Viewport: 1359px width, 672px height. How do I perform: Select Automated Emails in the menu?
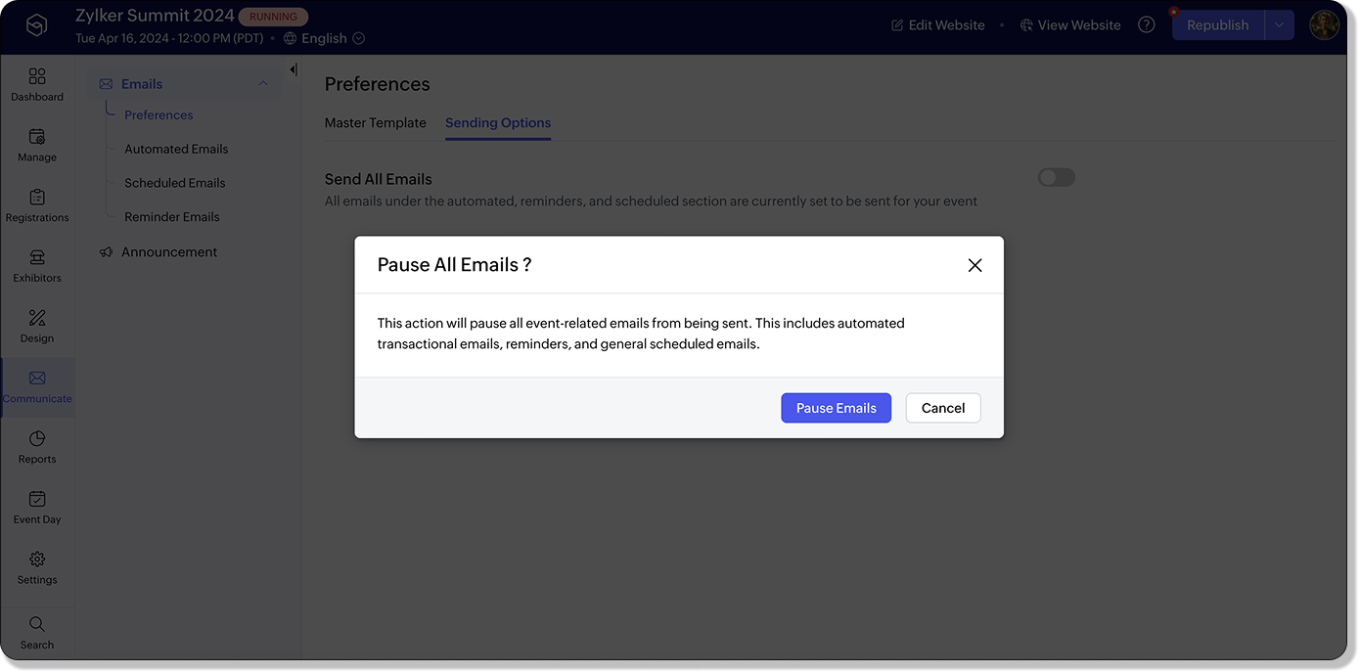point(176,149)
